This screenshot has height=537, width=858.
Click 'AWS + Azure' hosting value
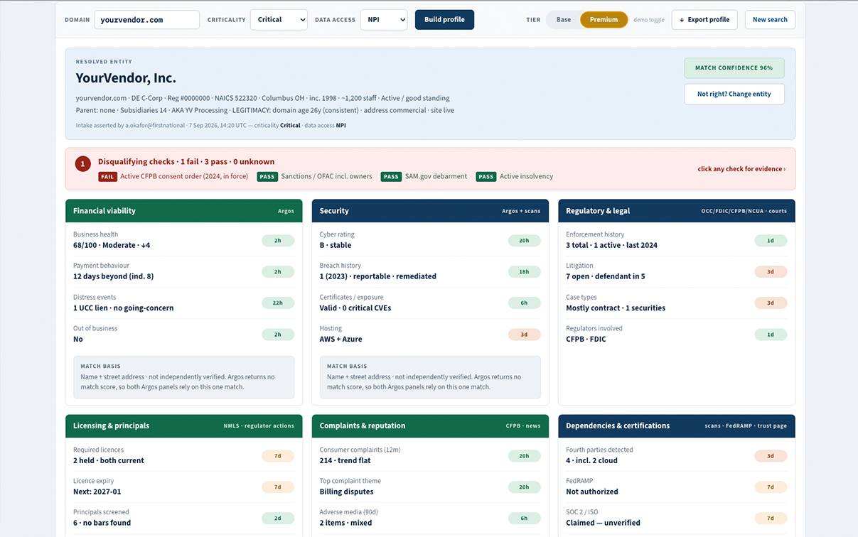[x=340, y=339]
